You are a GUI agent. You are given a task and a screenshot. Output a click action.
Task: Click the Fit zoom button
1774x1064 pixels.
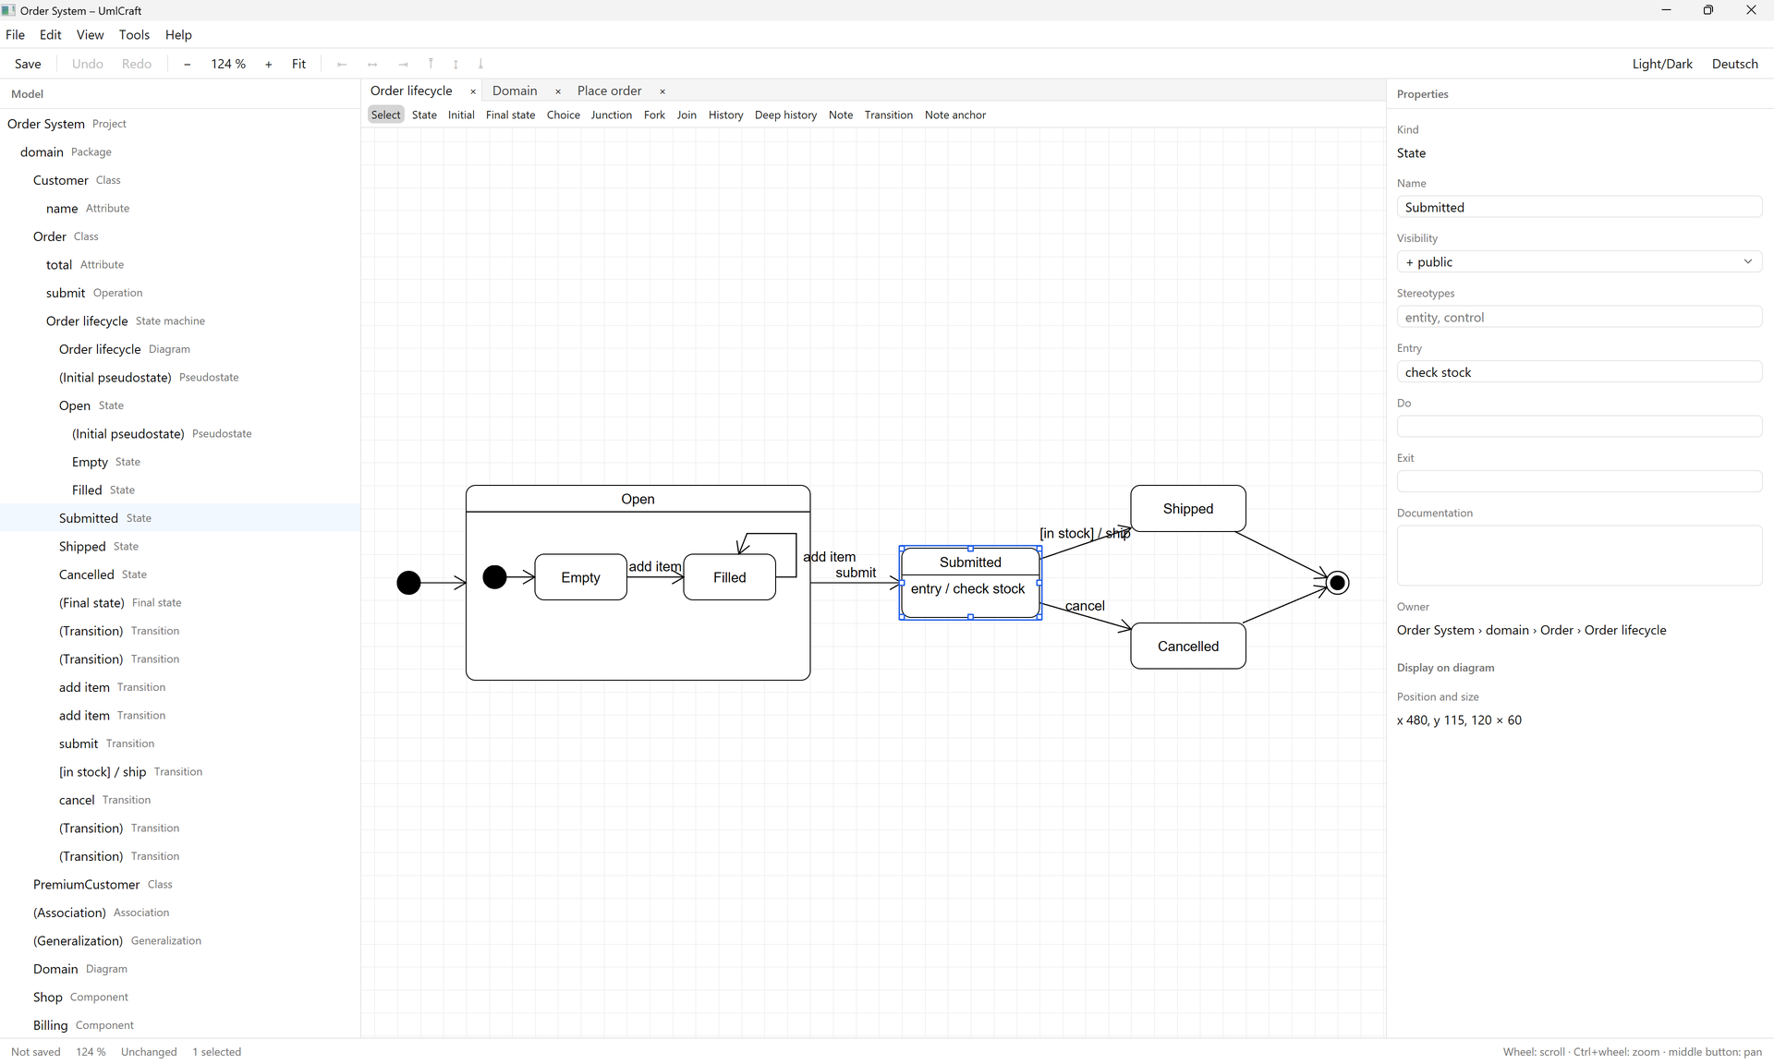[x=299, y=64]
